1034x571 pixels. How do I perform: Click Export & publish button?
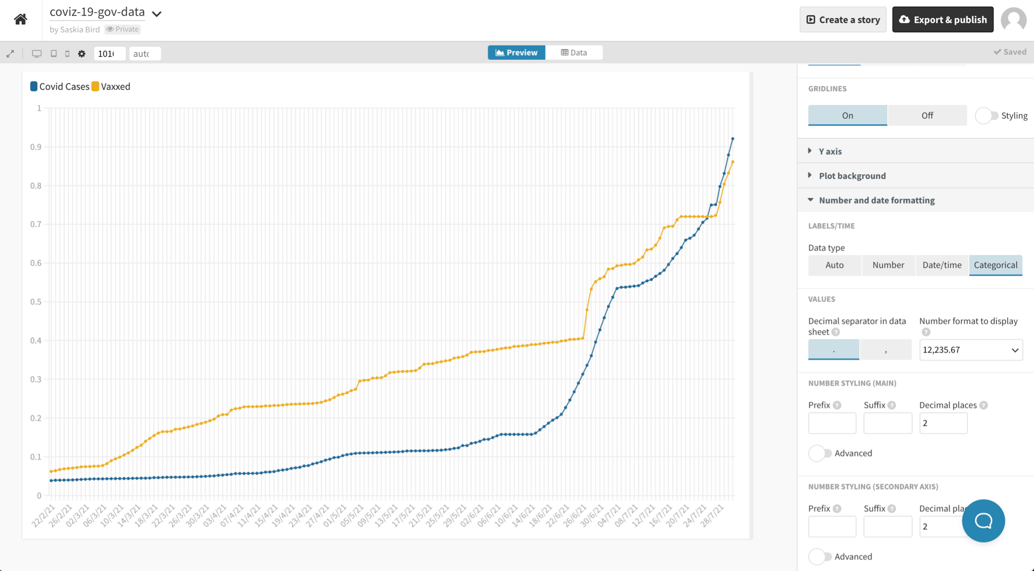[x=943, y=20]
